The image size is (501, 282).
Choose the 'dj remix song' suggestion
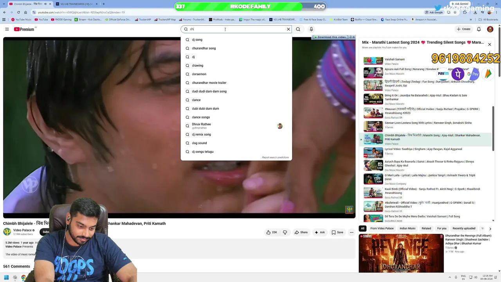[236, 134]
